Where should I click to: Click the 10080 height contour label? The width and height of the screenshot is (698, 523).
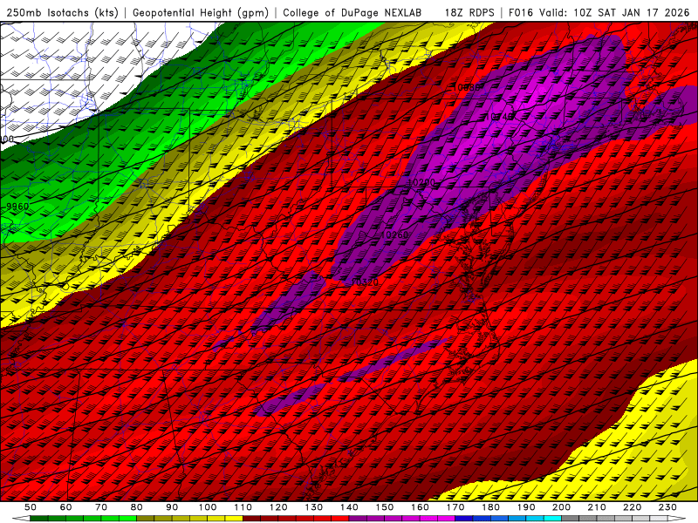(466, 87)
